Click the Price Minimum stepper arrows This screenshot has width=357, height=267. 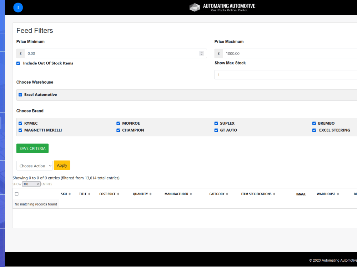[x=201, y=53]
